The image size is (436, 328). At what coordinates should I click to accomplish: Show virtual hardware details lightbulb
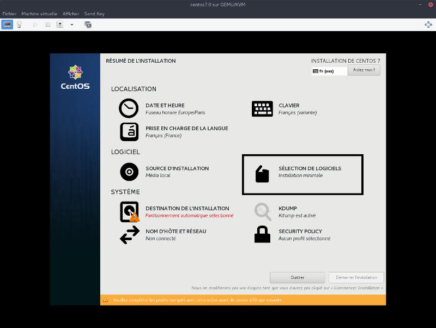pos(19,25)
